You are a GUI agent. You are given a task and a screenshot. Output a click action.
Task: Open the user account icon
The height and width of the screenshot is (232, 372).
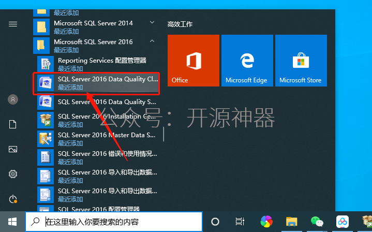[13, 99]
